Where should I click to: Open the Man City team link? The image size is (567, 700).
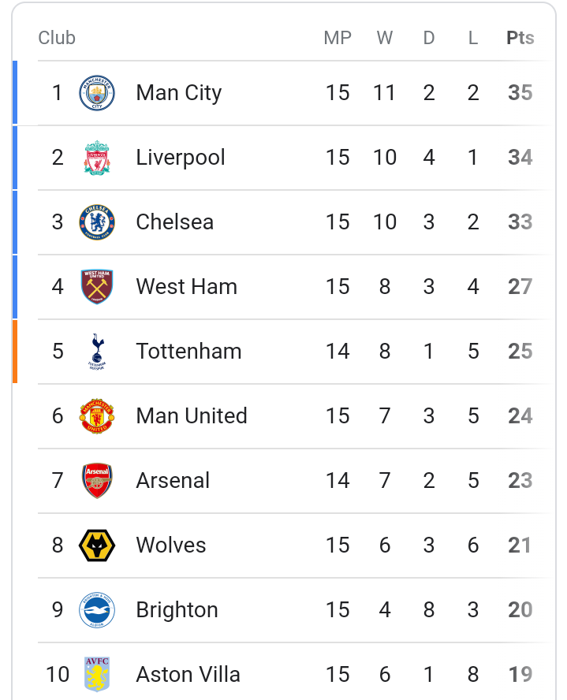[x=178, y=93]
